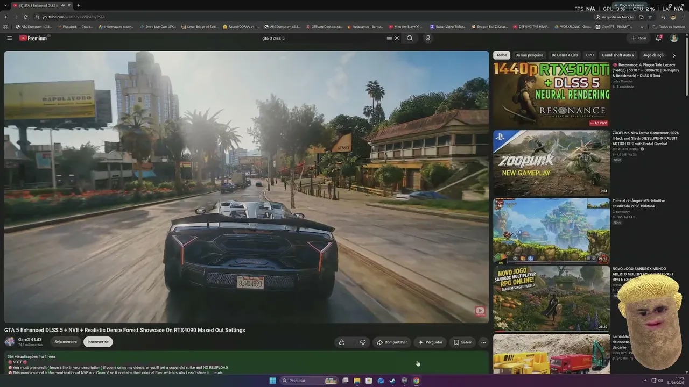Open the Gam3 4 Lif3 channel avatar
This screenshot has width=689, height=387.
pyautogui.click(x=10, y=342)
